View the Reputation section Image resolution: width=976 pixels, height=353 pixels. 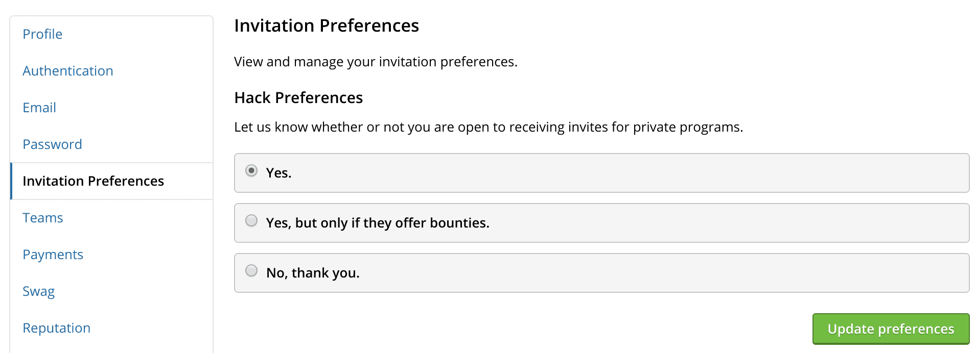(56, 328)
